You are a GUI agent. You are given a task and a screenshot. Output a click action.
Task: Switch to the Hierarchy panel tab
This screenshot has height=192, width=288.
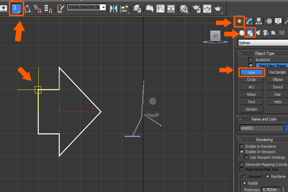(x=259, y=21)
